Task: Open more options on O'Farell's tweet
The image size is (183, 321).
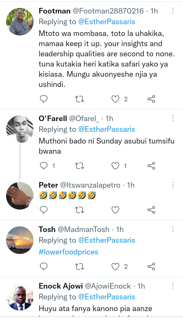Action: click(x=173, y=119)
